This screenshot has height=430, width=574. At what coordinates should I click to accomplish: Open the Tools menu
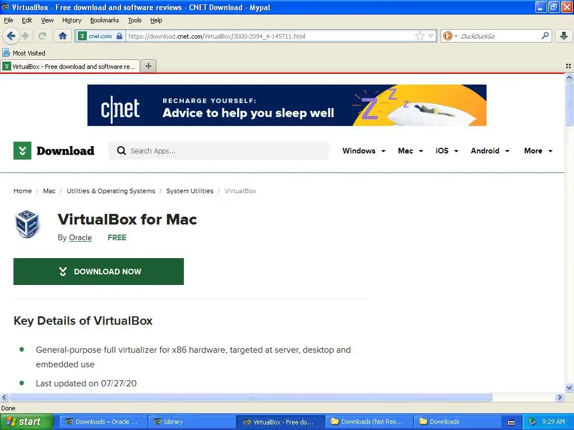pyautogui.click(x=135, y=20)
